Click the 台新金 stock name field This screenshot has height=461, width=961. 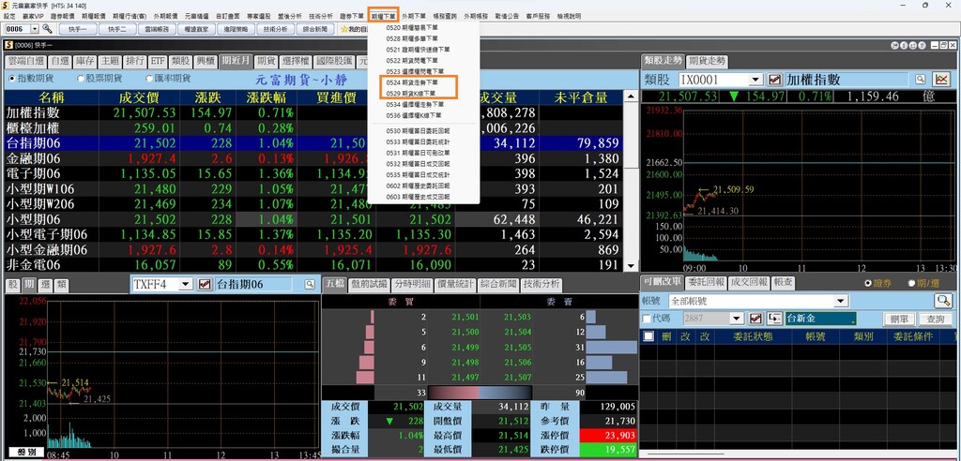(820, 319)
